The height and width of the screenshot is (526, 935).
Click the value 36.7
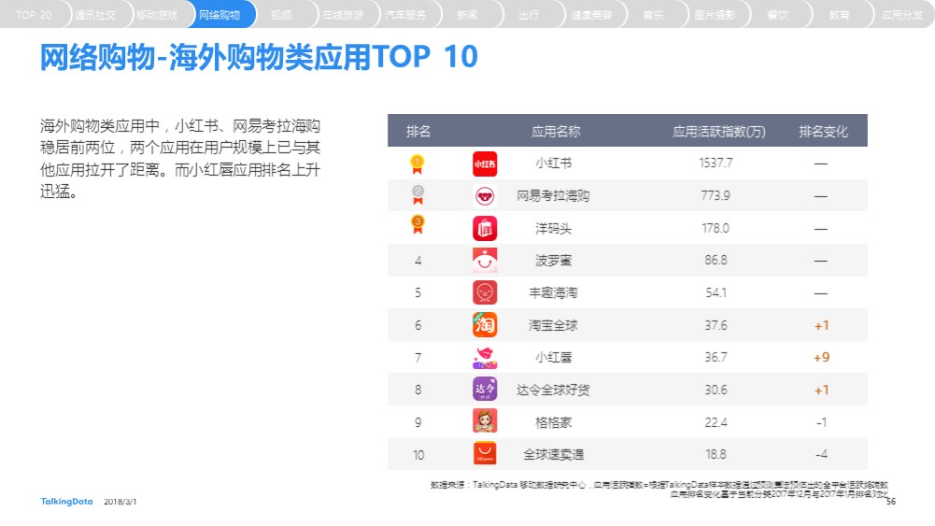click(715, 357)
